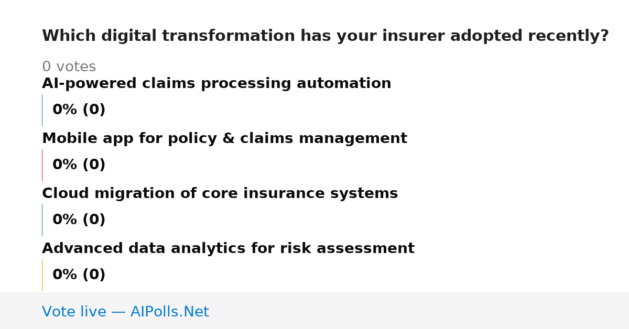Click the 0 votes counter
629x329 pixels.
(69, 67)
